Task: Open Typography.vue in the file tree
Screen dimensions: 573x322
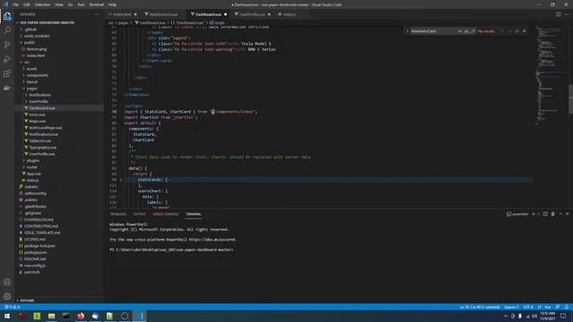Action: tap(43, 148)
